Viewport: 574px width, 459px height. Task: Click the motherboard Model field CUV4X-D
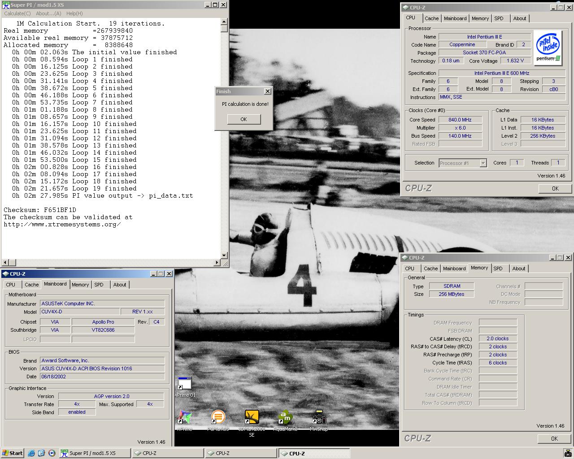click(x=80, y=312)
